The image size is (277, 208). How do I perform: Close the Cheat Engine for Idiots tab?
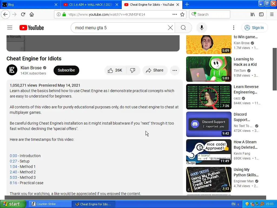pos(178,5)
